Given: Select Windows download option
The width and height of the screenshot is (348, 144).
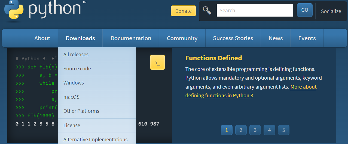Looking at the screenshot, I should (74, 83).
